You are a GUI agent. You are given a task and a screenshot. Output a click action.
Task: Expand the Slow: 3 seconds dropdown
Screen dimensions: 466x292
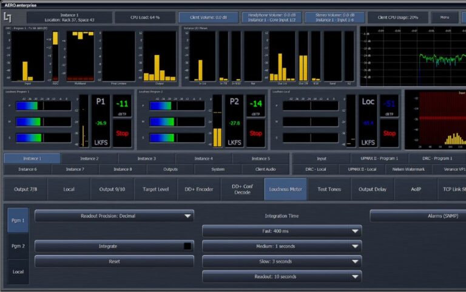coord(282,262)
